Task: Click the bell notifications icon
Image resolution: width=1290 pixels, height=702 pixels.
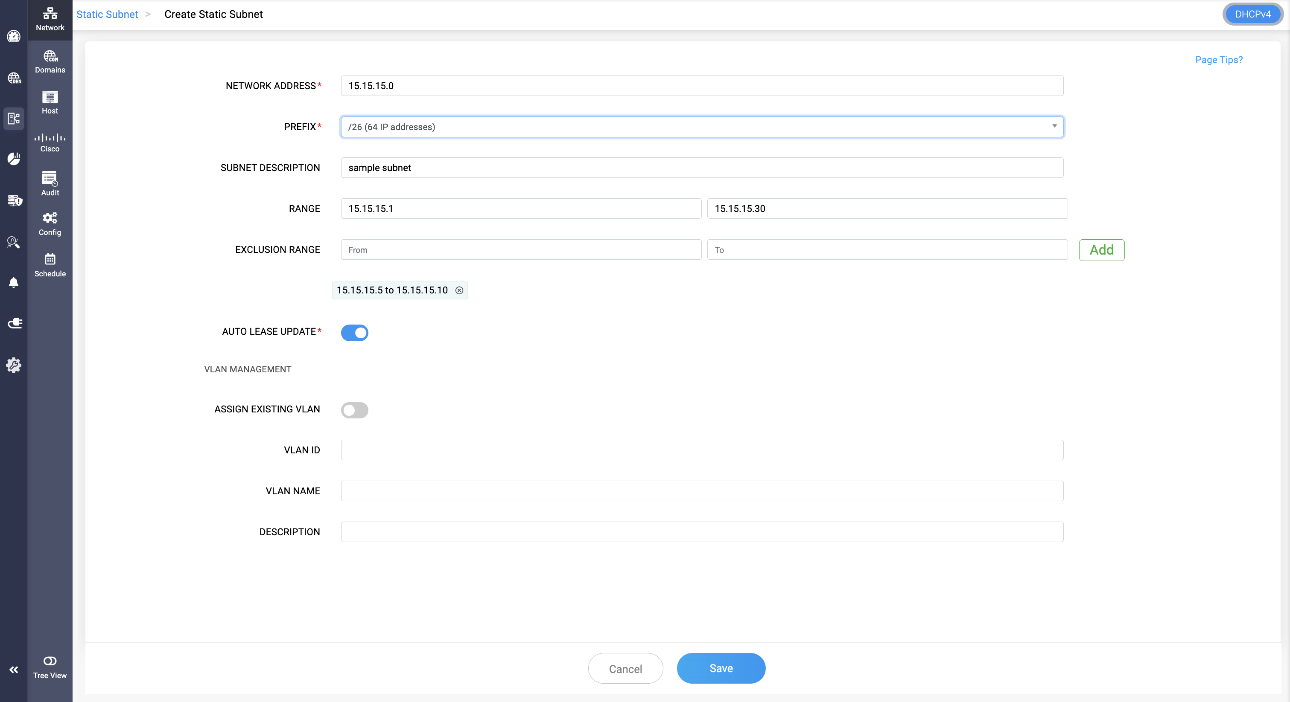Action: [x=14, y=283]
